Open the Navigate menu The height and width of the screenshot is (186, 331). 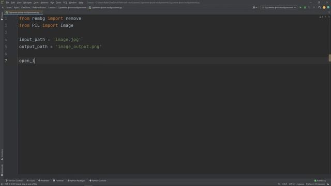[x=27, y=3]
